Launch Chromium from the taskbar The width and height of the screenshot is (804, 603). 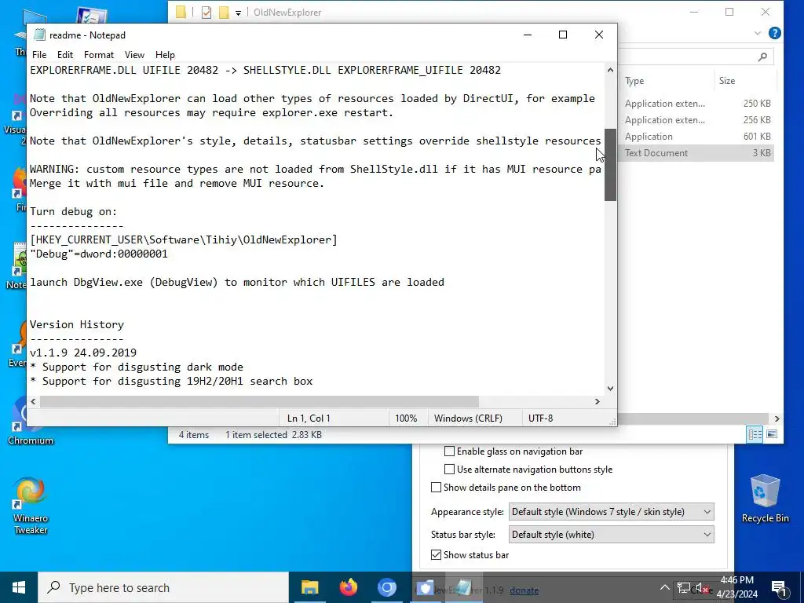click(387, 587)
